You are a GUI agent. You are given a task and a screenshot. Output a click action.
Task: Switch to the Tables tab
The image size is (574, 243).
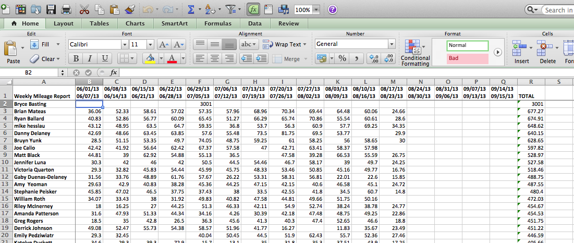(x=99, y=23)
